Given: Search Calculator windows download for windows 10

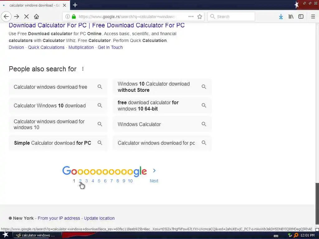Looking at the screenshot, I should pyautogui.click(x=58, y=124).
